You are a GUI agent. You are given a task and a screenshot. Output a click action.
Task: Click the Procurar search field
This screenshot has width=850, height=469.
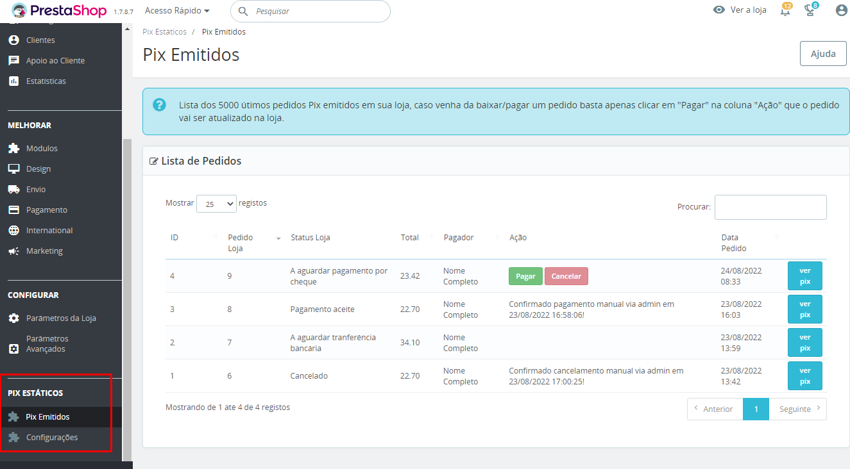(x=770, y=207)
